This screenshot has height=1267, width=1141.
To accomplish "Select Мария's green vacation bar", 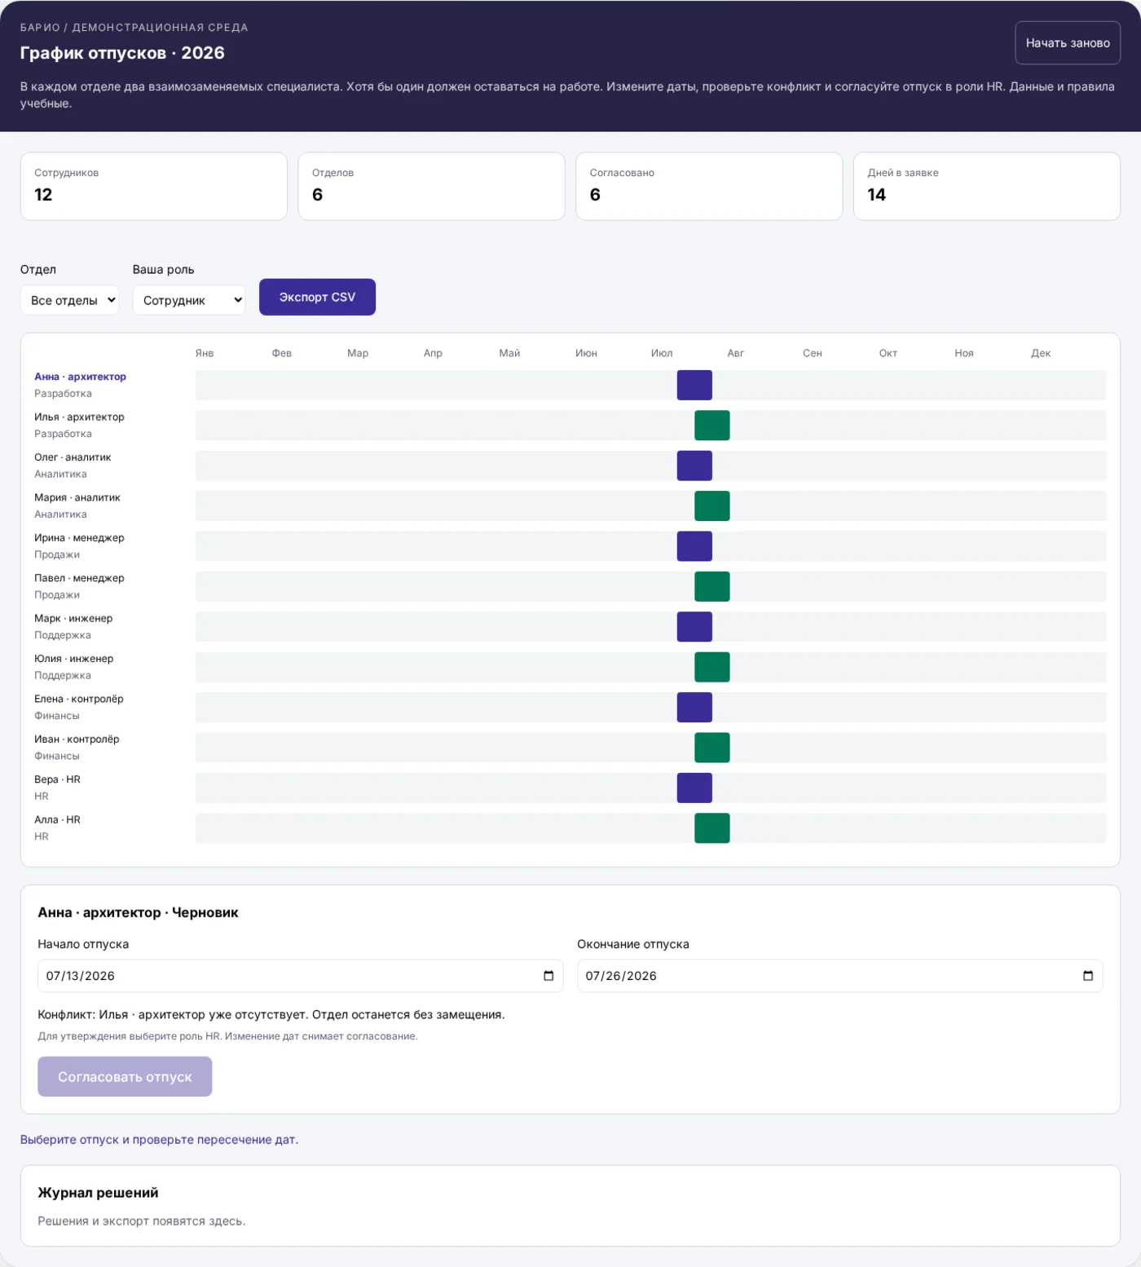I will (712, 506).
